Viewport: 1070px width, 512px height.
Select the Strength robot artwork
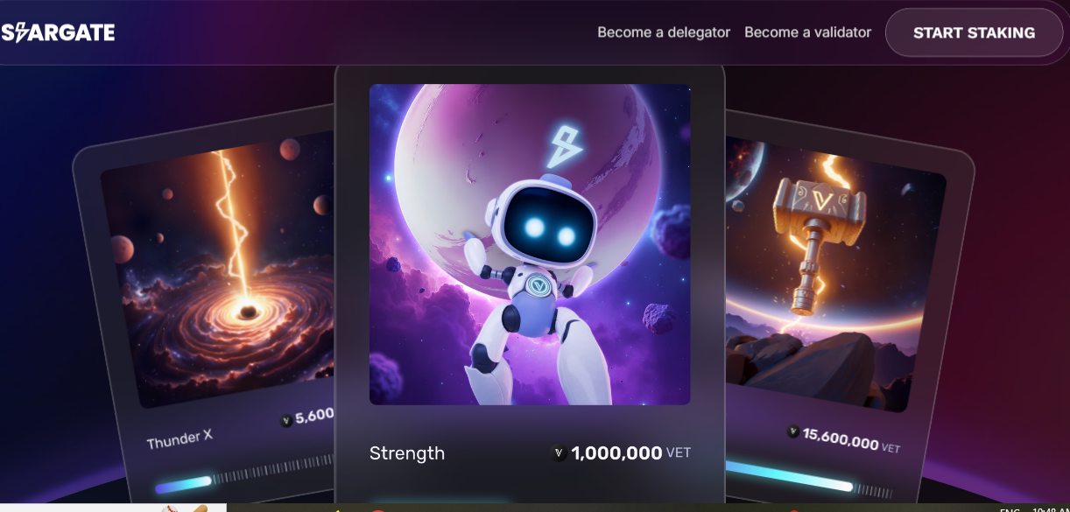(530, 244)
